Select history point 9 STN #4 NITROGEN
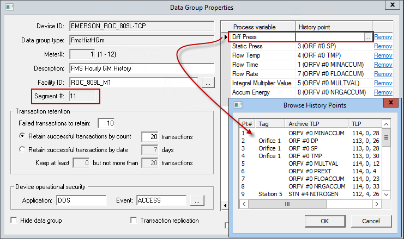 pyautogui.click(x=310, y=194)
